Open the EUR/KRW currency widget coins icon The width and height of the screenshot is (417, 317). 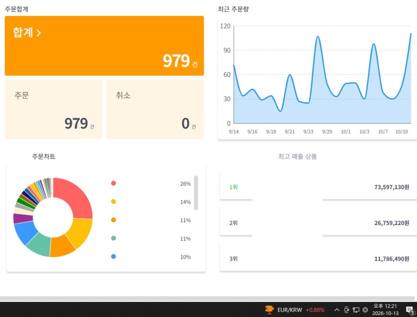pos(269,310)
